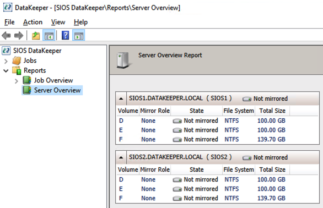Click the Forward arrow toolbar icon

click(19, 36)
